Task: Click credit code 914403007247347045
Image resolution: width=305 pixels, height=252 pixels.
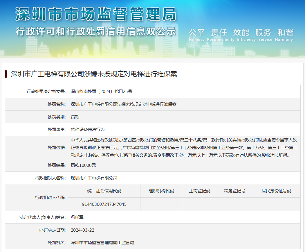Action: click(x=104, y=204)
